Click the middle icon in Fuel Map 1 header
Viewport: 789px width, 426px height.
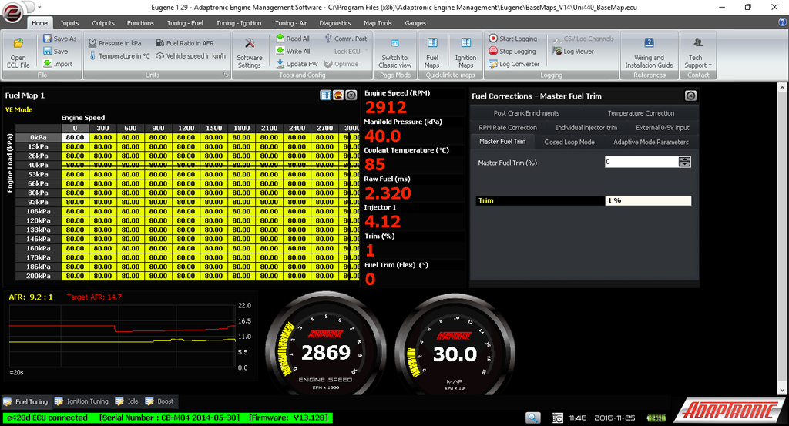point(338,95)
